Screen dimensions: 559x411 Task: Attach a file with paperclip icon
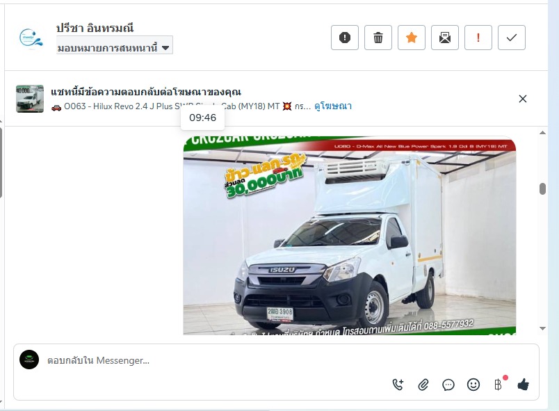click(423, 385)
